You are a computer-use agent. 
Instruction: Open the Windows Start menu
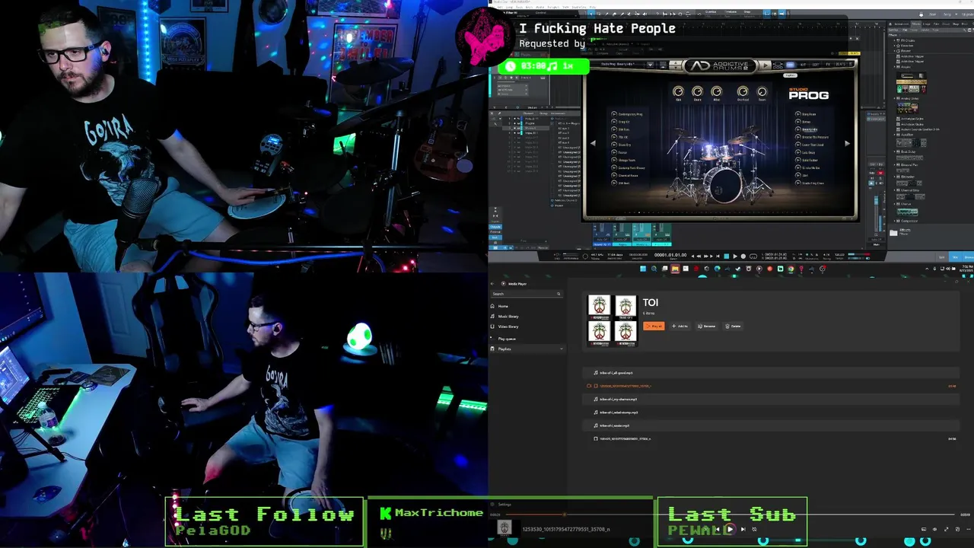click(x=644, y=268)
